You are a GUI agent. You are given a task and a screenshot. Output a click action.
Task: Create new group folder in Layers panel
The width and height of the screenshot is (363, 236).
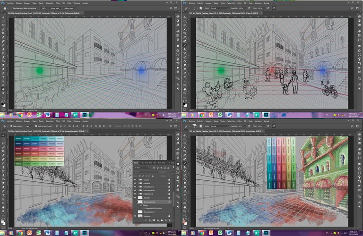[162, 220]
